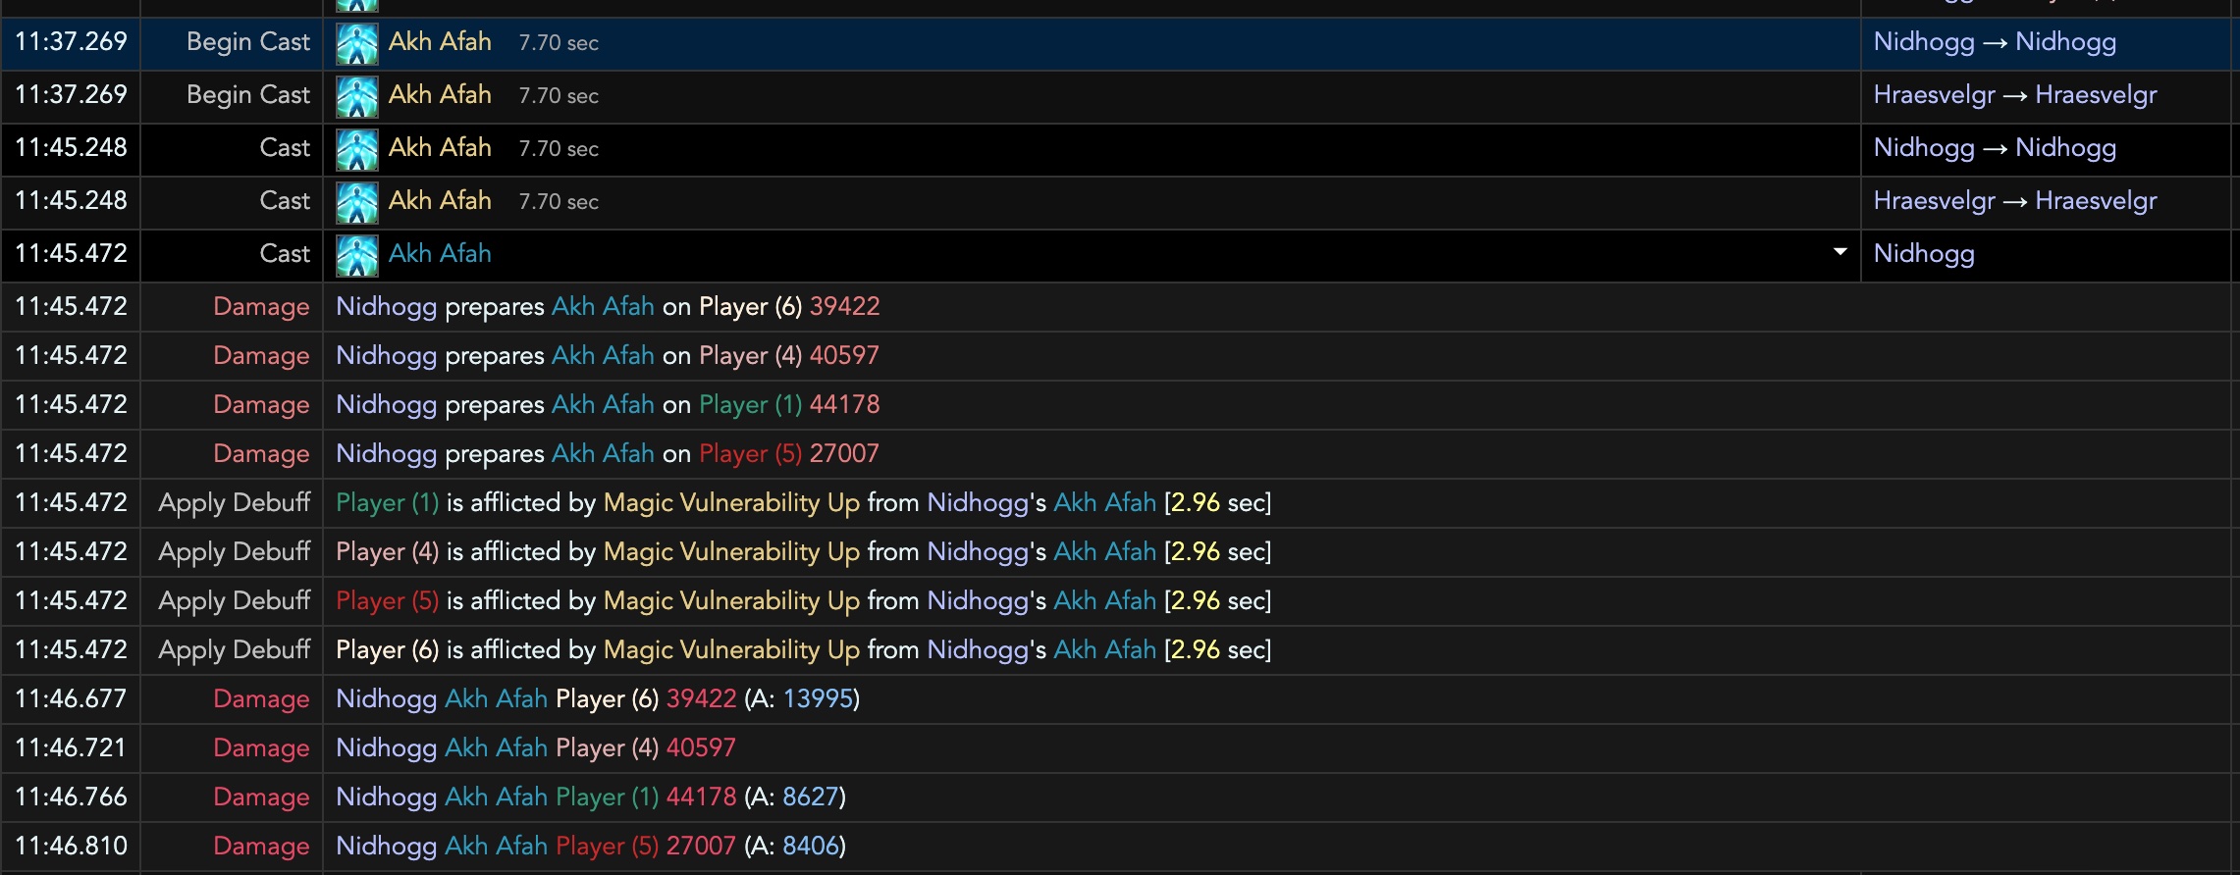Click amount 44178 in the Player (1) prepares row
2240x875 pixels.
pyautogui.click(x=844, y=405)
